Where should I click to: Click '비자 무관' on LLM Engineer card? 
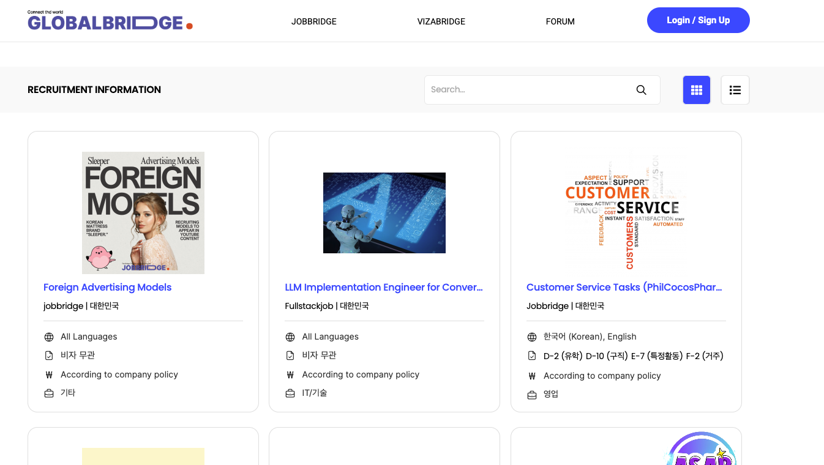point(319,355)
